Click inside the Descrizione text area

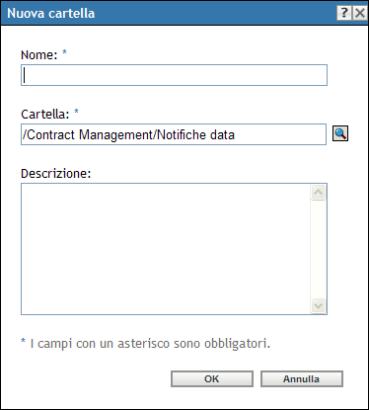pos(166,249)
